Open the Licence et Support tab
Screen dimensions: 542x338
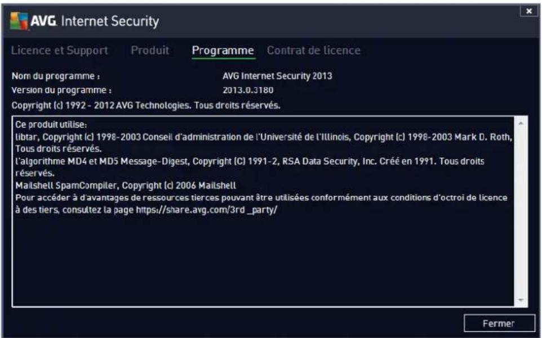[60, 51]
